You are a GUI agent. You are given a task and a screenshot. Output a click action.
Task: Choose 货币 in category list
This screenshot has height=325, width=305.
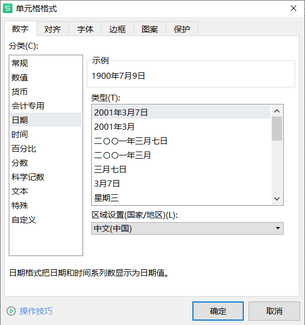click(x=46, y=91)
